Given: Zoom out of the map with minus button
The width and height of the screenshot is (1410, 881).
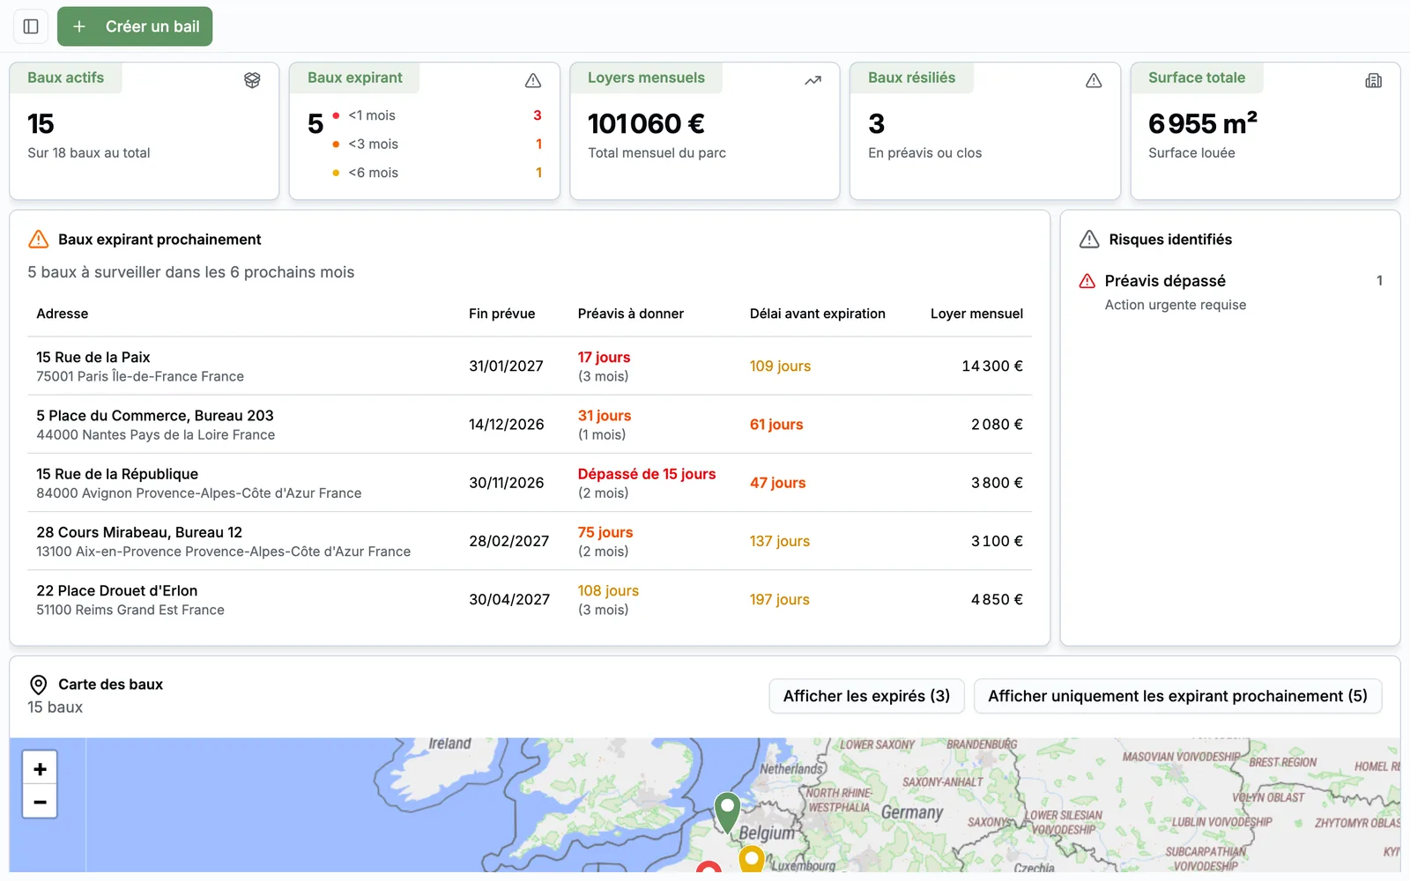Looking at the screenshot, I should click(x=40, y=802).
